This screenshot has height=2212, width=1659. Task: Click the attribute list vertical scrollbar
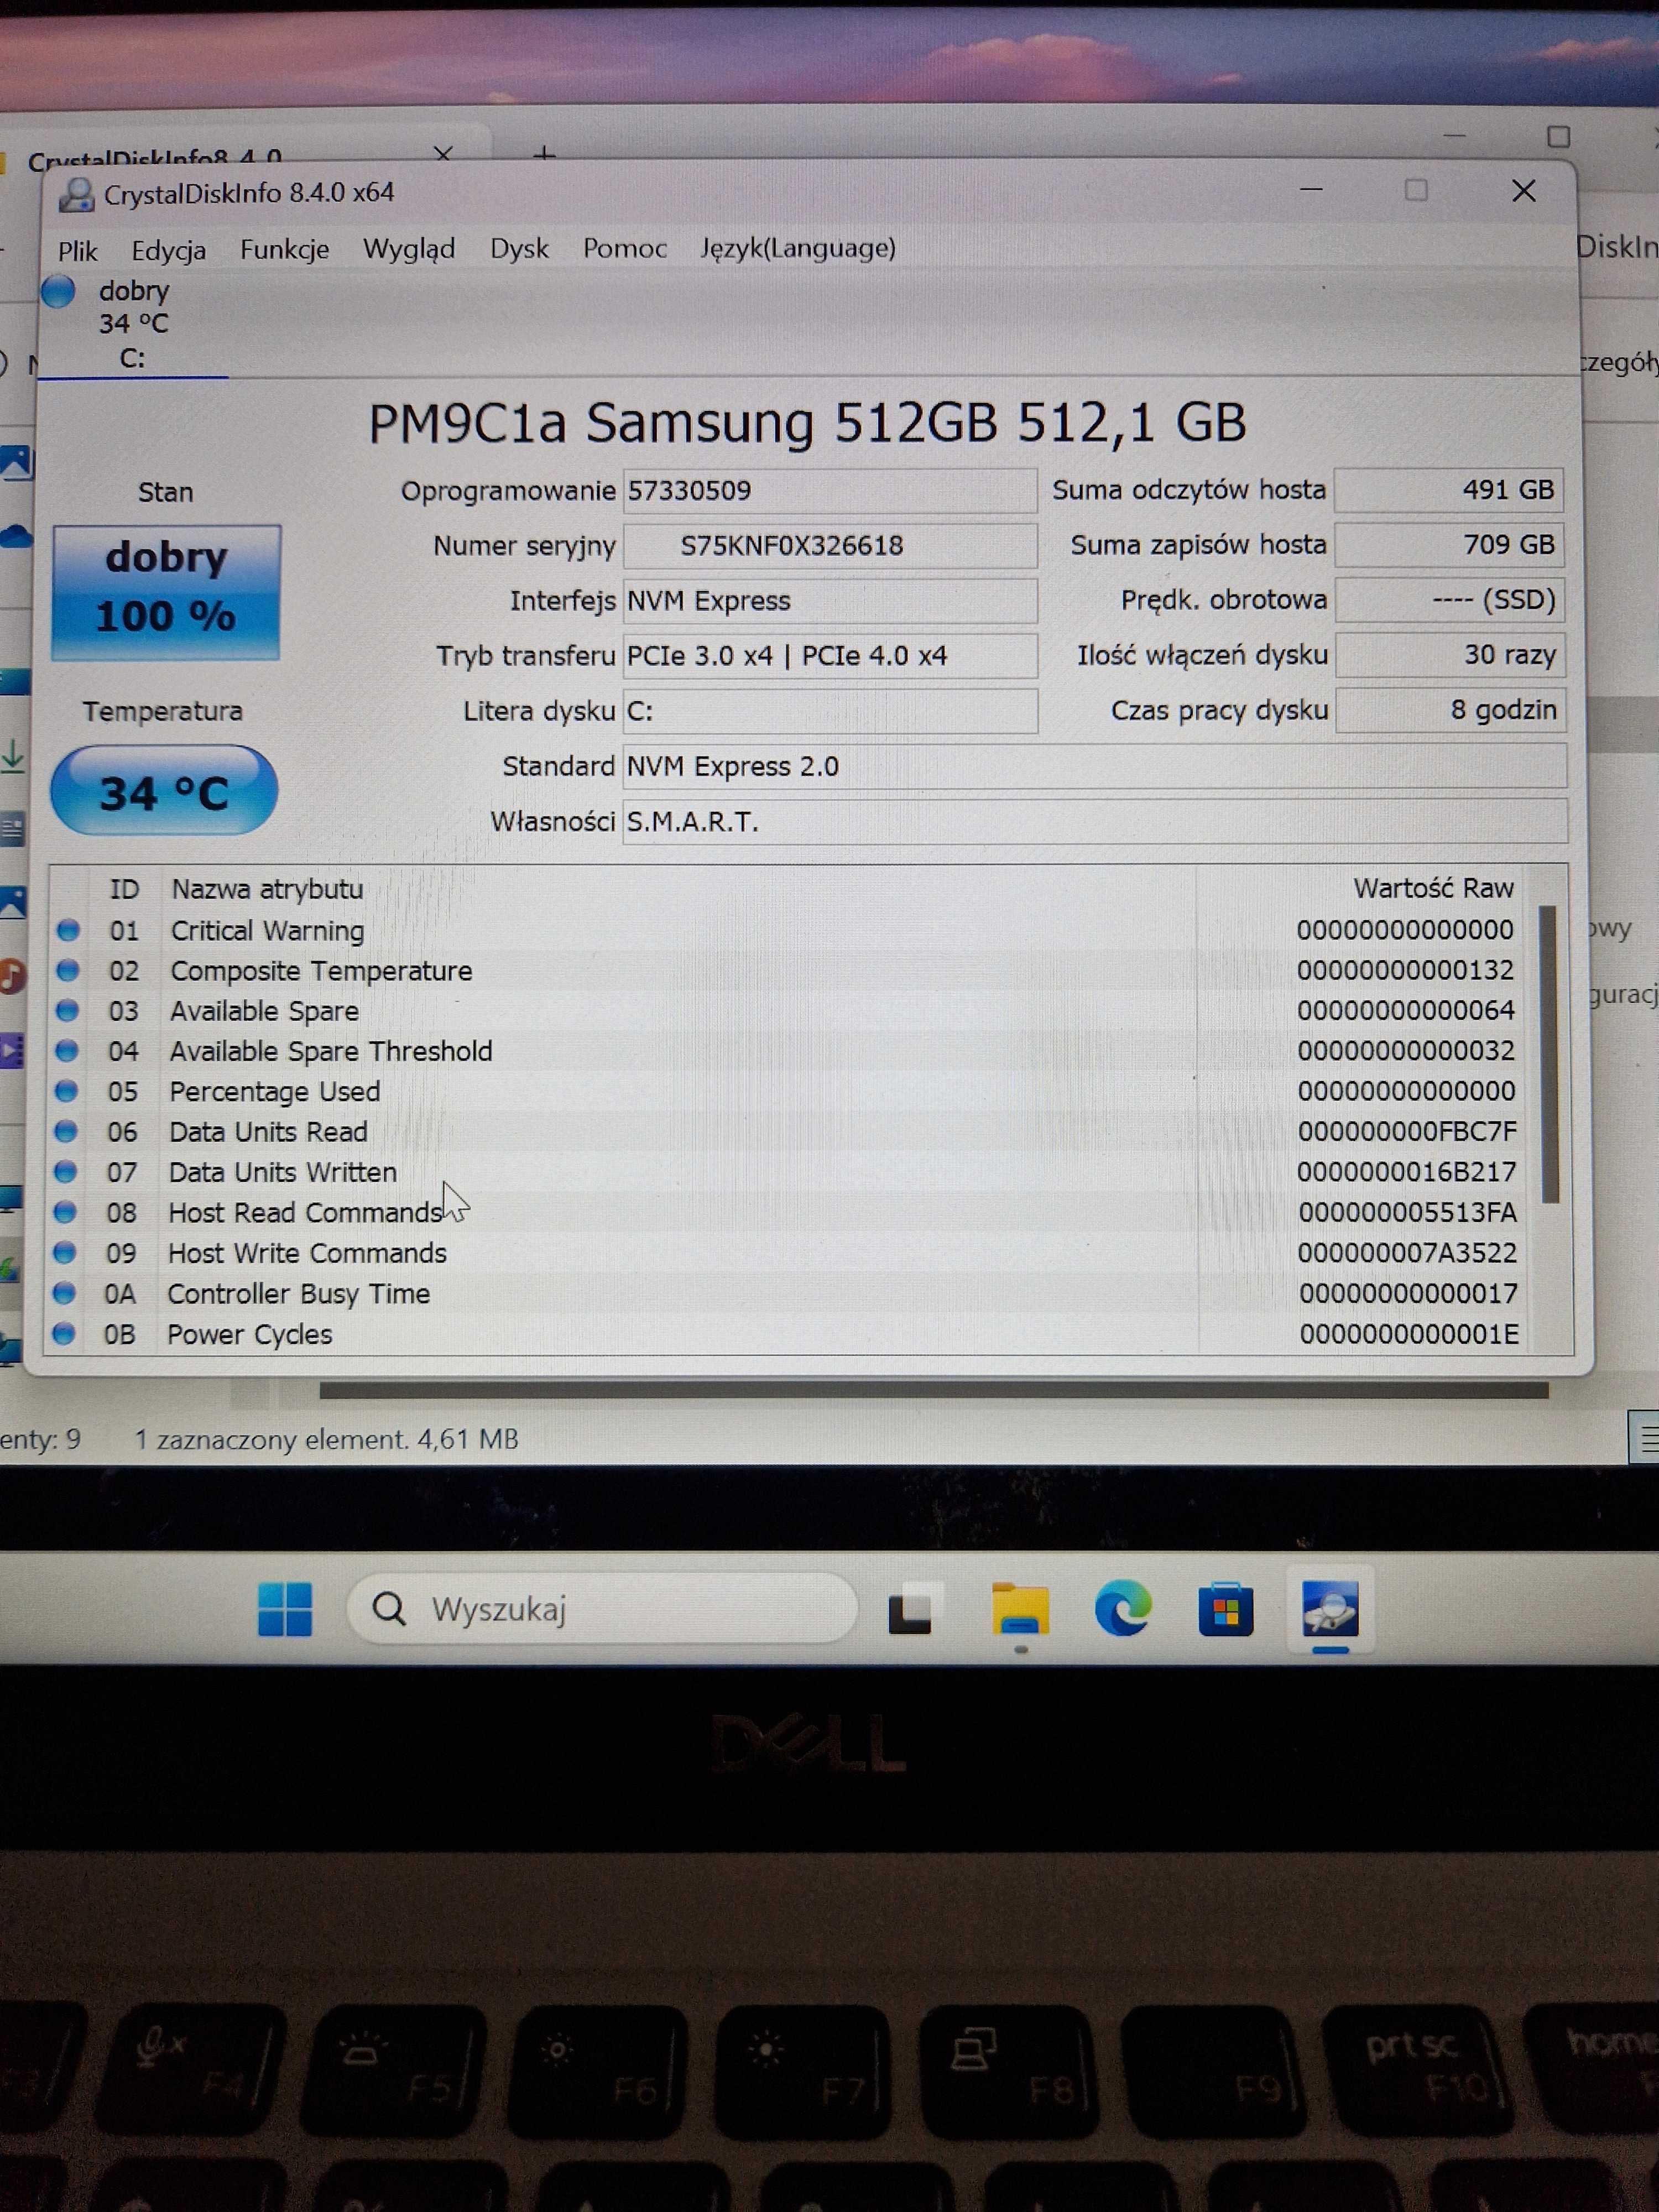point(1549,1053)
